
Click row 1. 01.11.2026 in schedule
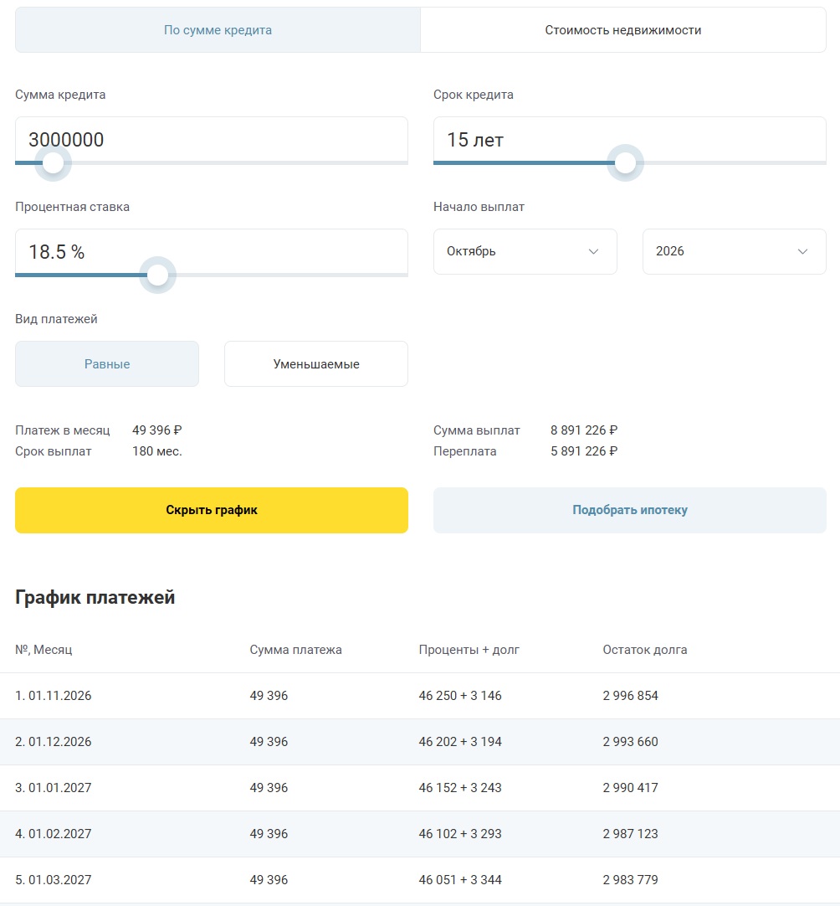click(420, 696)
